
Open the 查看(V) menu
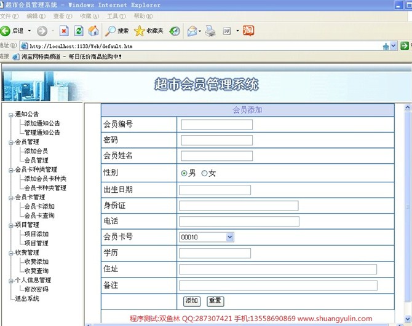63,16
